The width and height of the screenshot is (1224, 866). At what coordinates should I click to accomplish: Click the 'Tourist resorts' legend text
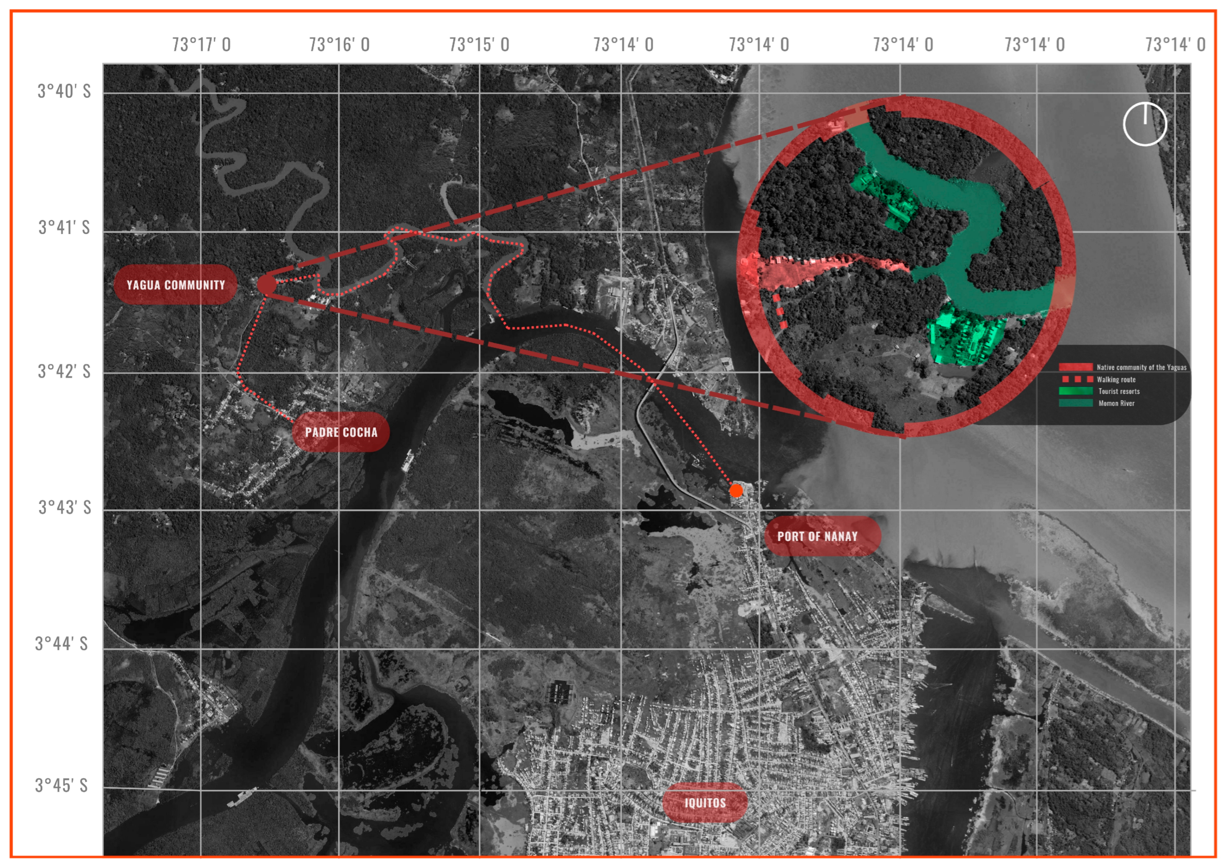(1119, 391)
